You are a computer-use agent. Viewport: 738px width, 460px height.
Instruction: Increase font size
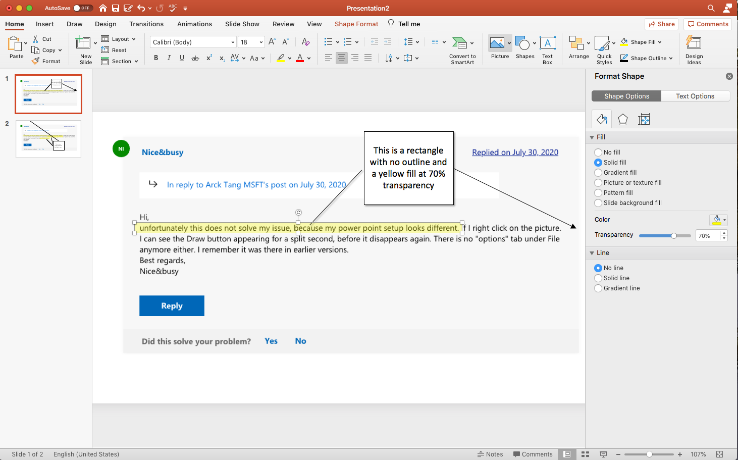(272, 42)
